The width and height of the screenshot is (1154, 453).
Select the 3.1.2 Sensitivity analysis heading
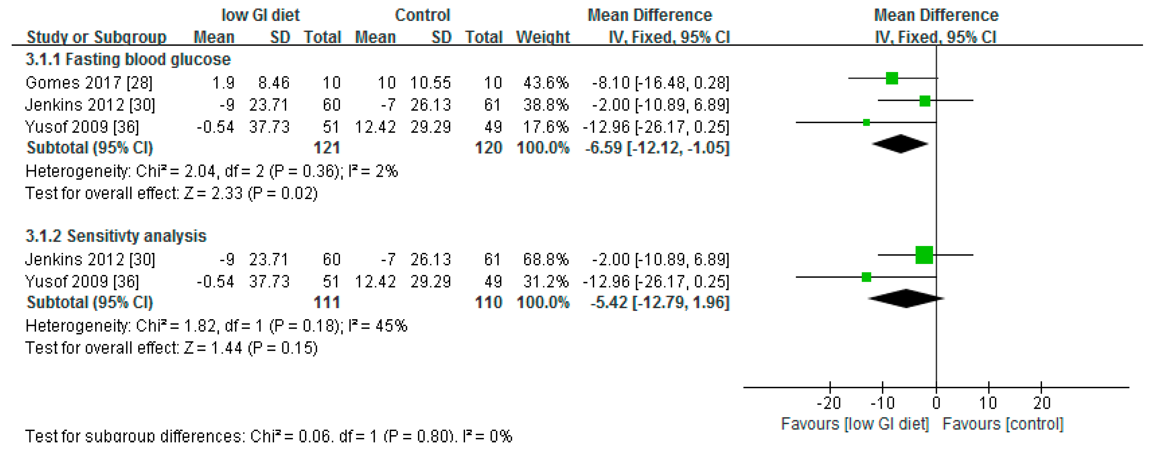coord(116,236)
